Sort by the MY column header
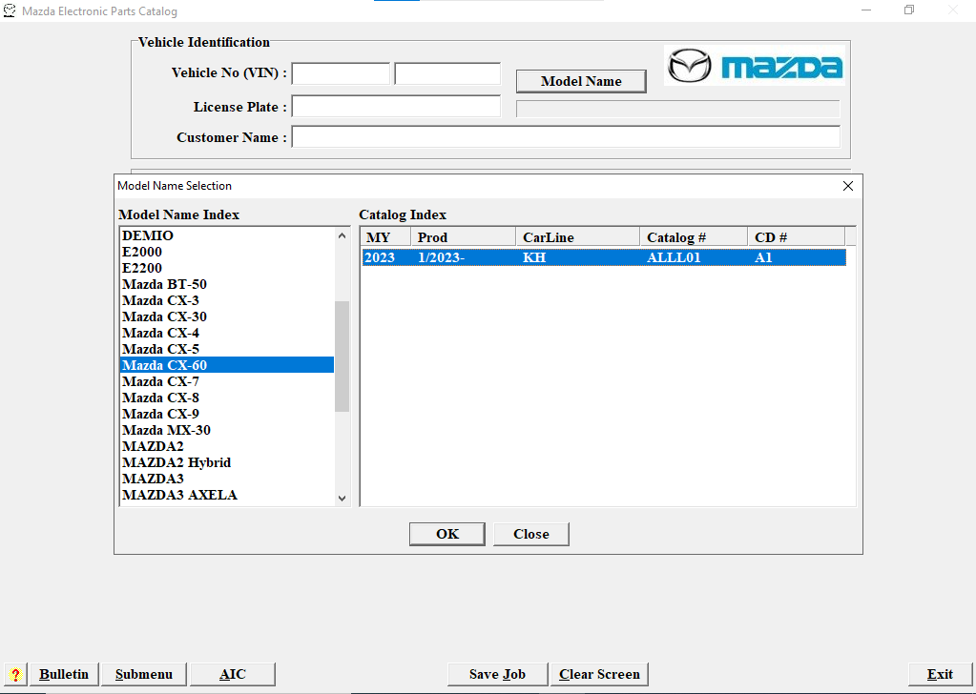Screen dimensions: 976x694 click(x=386, y=237)
